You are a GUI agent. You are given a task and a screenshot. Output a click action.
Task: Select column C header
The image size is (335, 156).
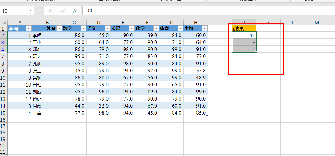coord(74,22)
